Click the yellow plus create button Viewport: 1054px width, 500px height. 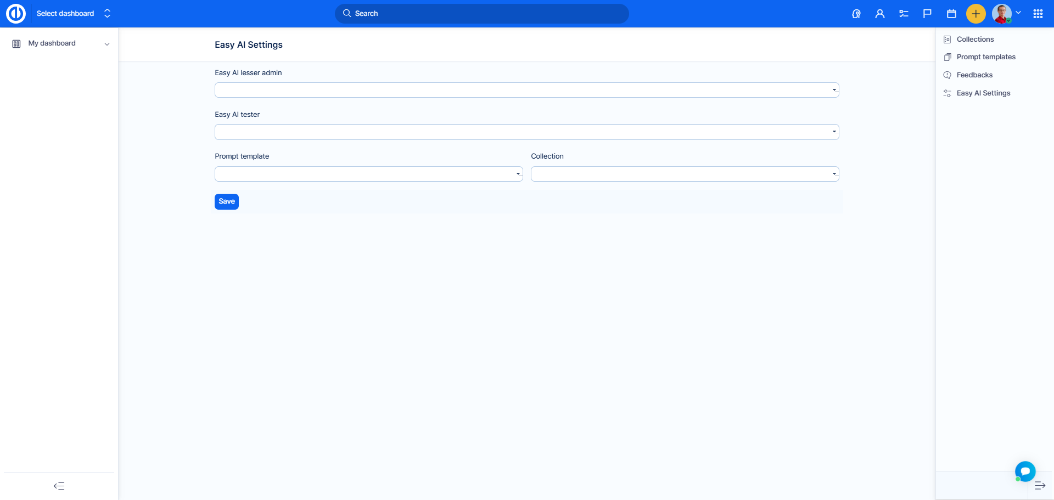pos(975,14)
